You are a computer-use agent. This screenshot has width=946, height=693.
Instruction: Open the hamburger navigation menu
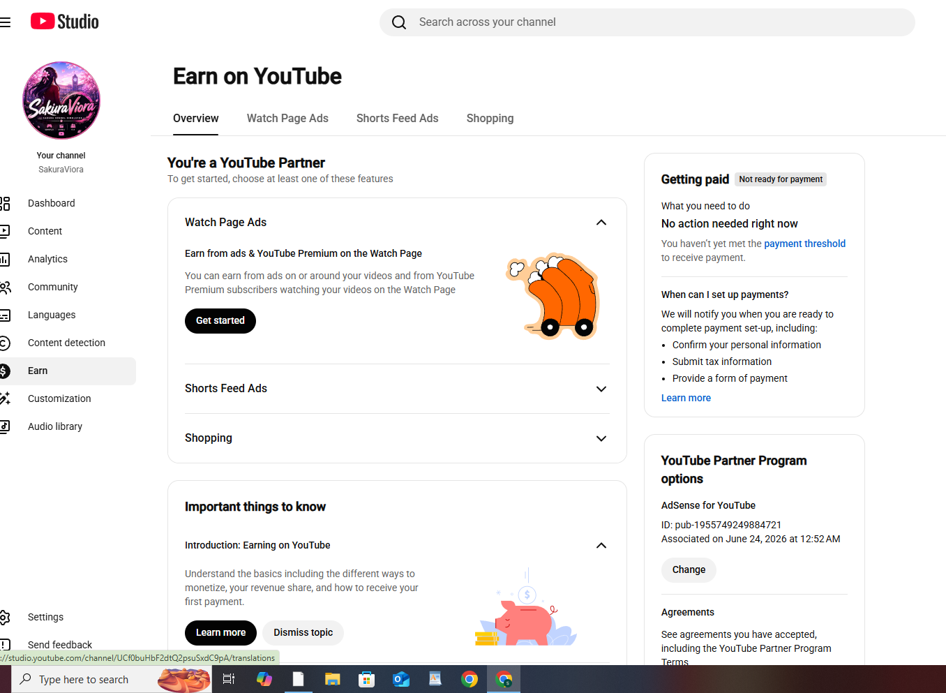(x=6, y=22)
